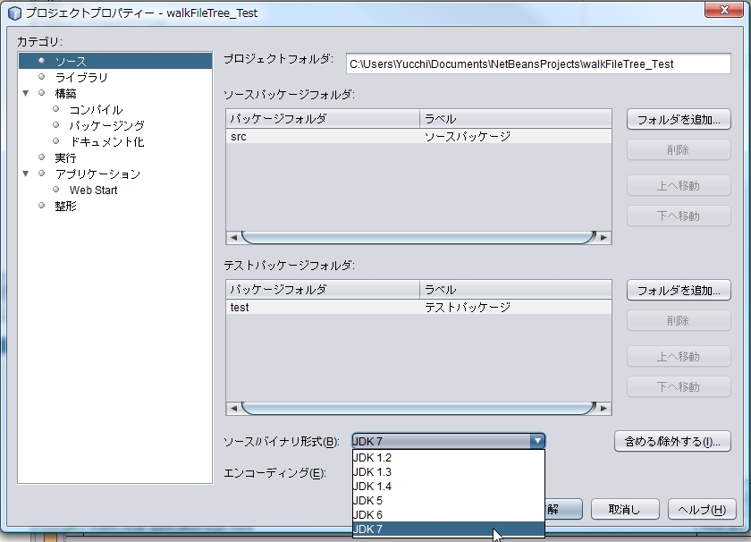Click source package table horizontal scrollbar

click(x=418, y=238)
